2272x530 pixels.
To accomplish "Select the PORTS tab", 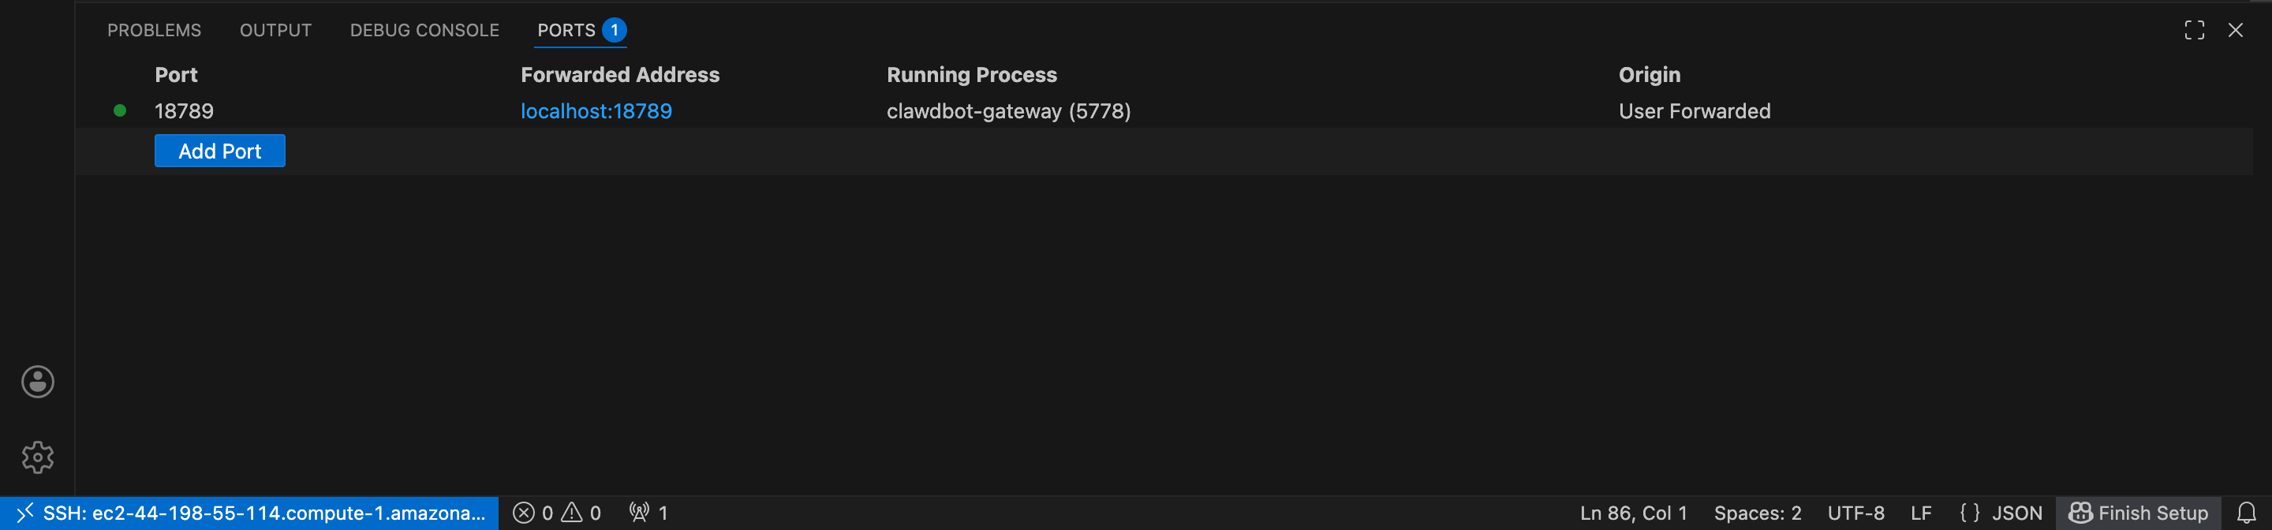I will 566,30.
